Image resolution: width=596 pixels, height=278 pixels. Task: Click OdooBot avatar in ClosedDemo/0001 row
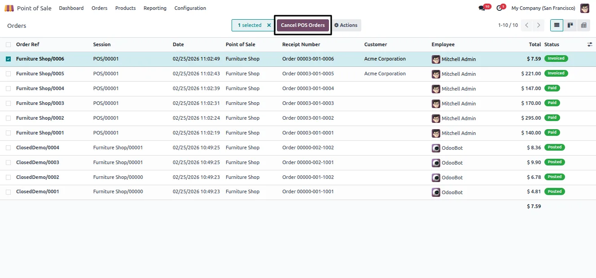[x=436, y=192]
